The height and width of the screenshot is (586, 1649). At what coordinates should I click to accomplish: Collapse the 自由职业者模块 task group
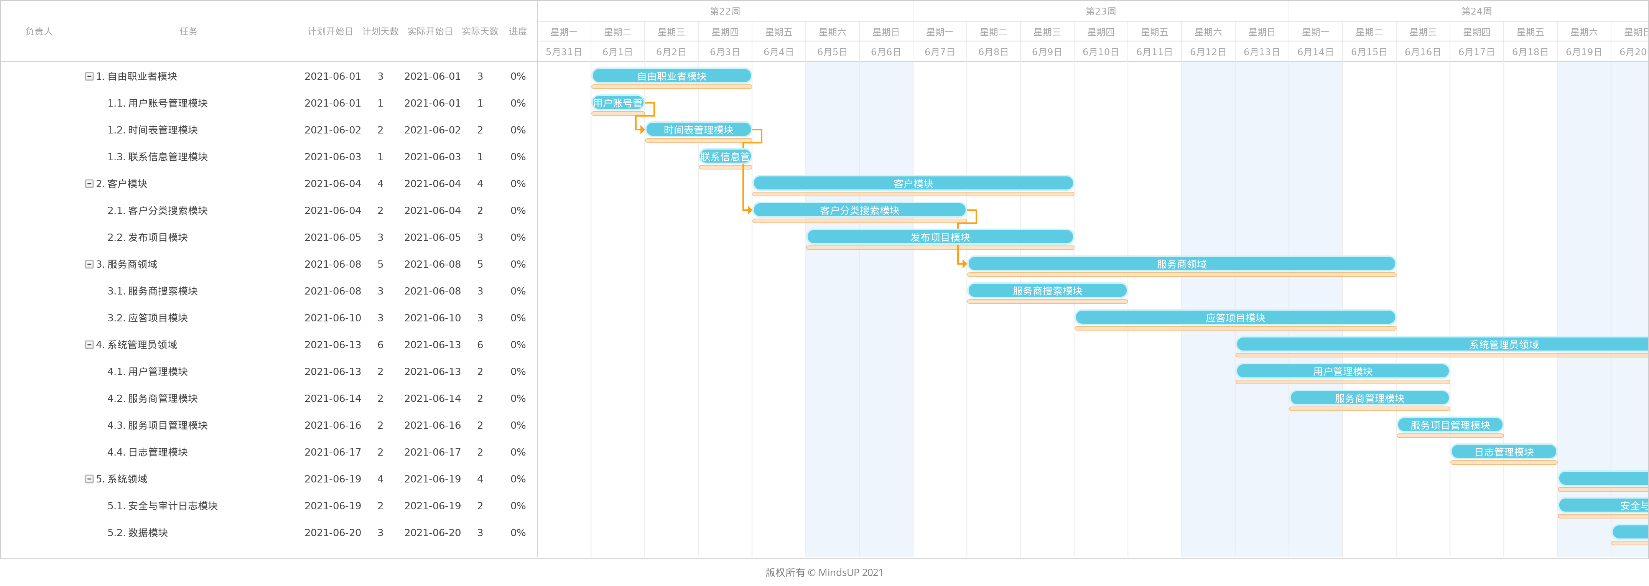coord(89,76)
